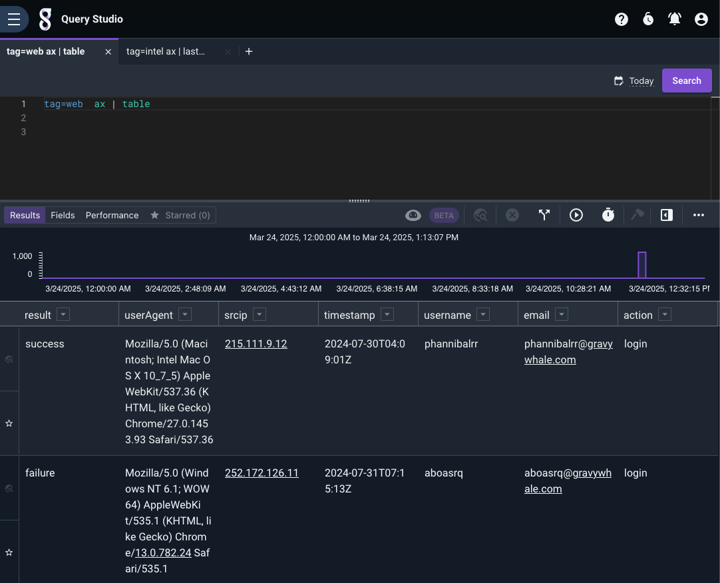Click the 'login' action in success row
Viewport: 720px width, 583px height.
[x=635, y=343]
